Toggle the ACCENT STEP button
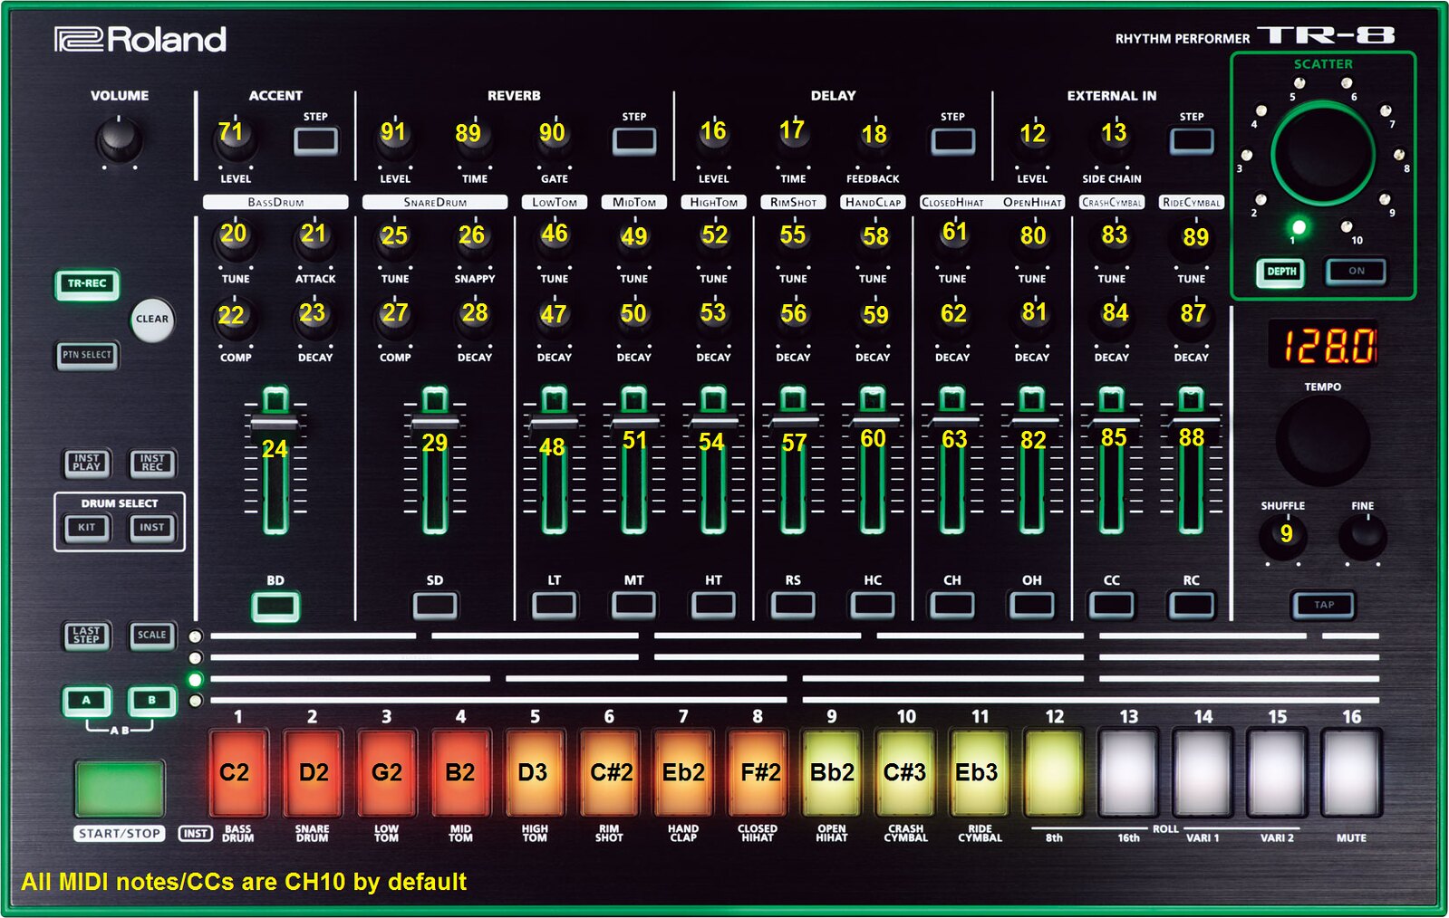 [x=316, y=141]
